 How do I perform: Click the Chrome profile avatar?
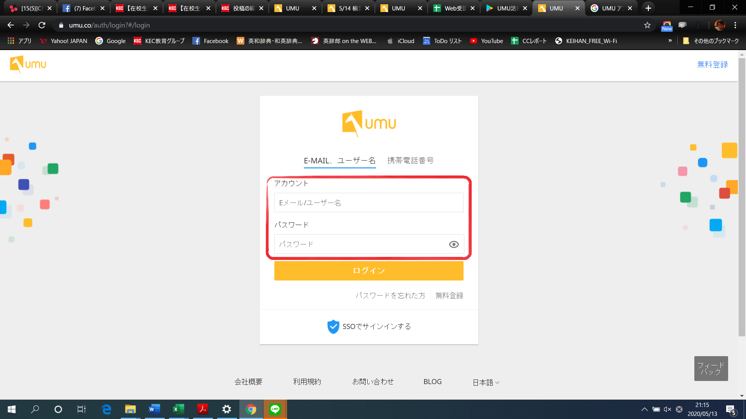(720, 25)
